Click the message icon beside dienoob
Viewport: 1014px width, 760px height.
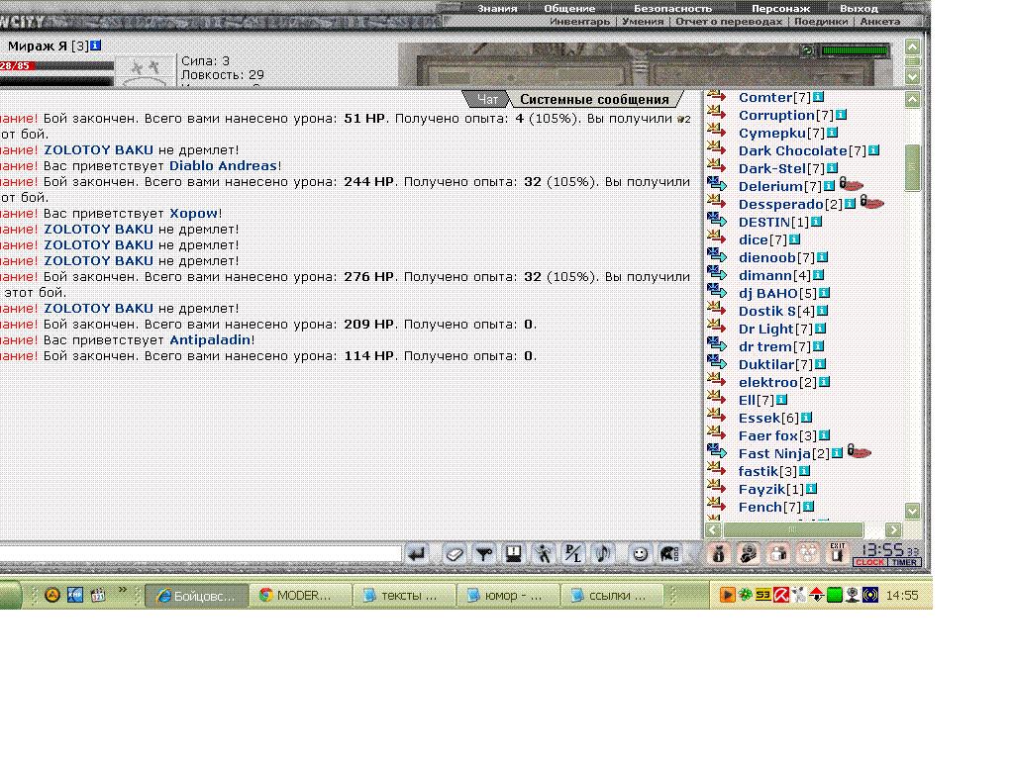[x=717, y=256]
